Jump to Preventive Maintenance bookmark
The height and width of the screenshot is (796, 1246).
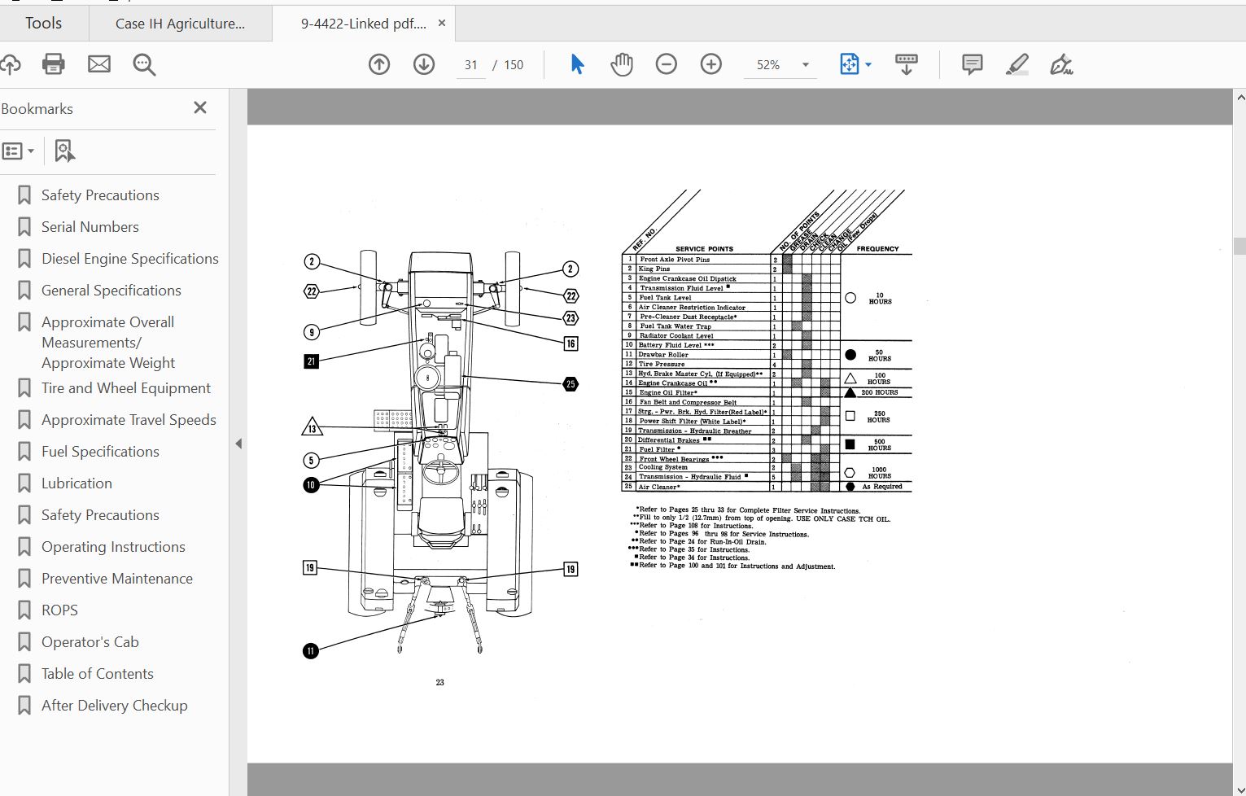tap(117, 579)
